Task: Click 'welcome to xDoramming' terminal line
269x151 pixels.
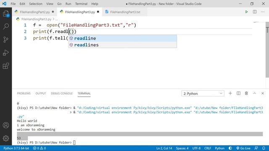Action: pyautogui.click(x=36, y=130)
